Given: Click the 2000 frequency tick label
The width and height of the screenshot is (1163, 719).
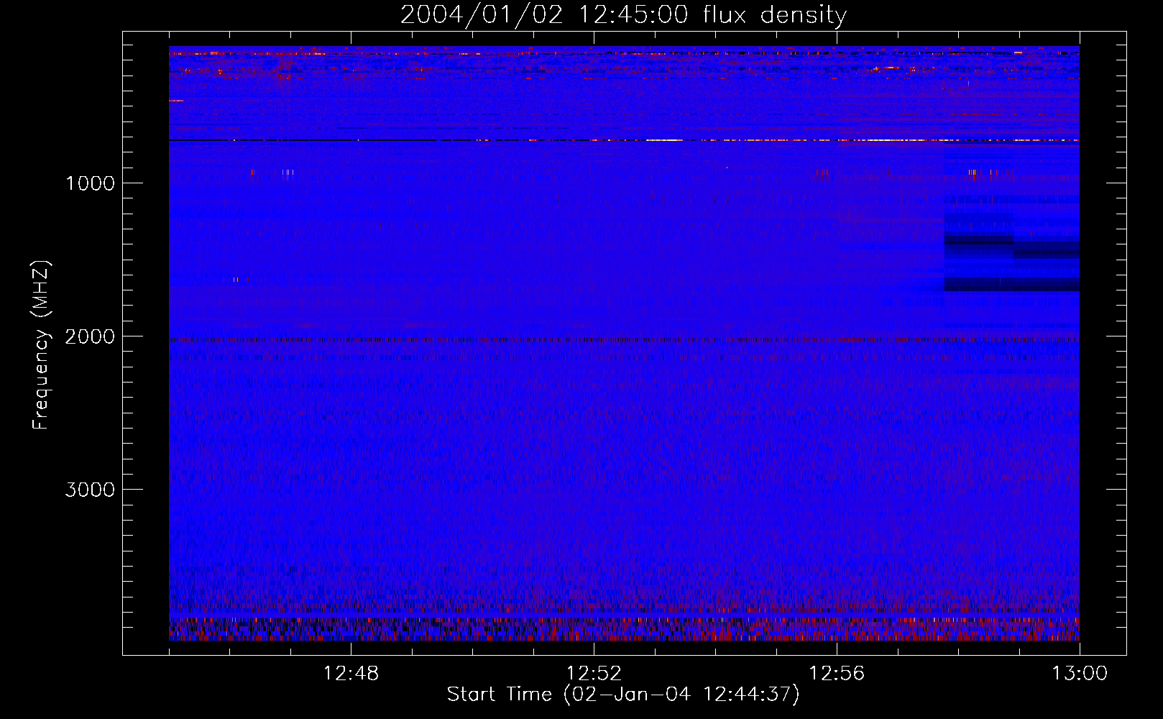Looking at the screenshot, I should click(90, 336).
